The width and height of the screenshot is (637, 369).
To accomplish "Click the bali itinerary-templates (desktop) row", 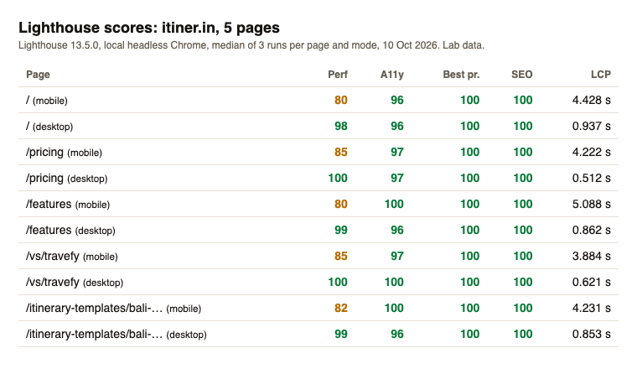I will pyautogui.click(x=318, y=334).
